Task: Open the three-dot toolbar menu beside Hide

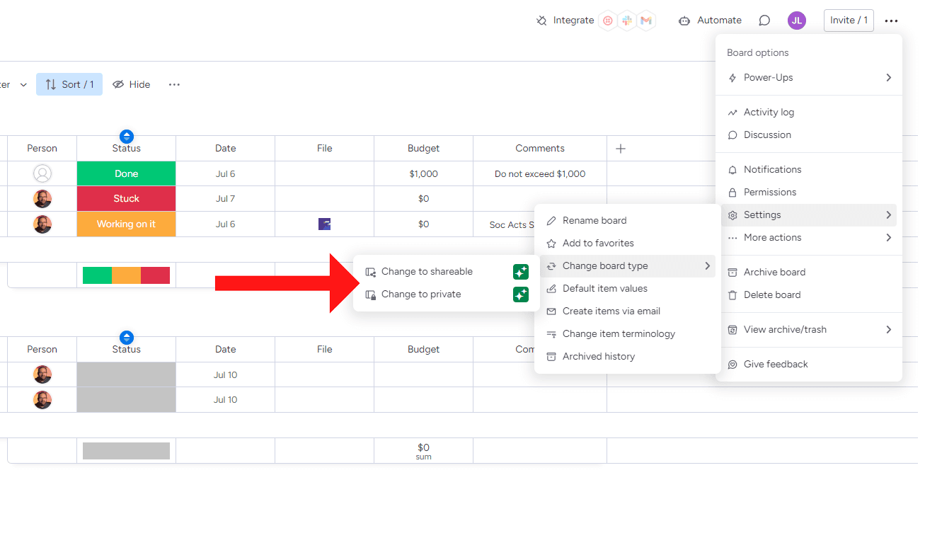Action: [174, 84]
